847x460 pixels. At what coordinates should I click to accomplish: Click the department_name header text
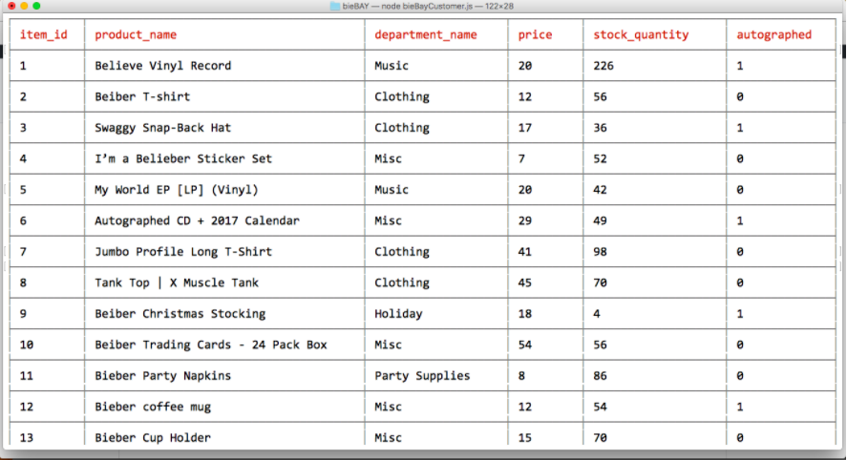(425, 35)
